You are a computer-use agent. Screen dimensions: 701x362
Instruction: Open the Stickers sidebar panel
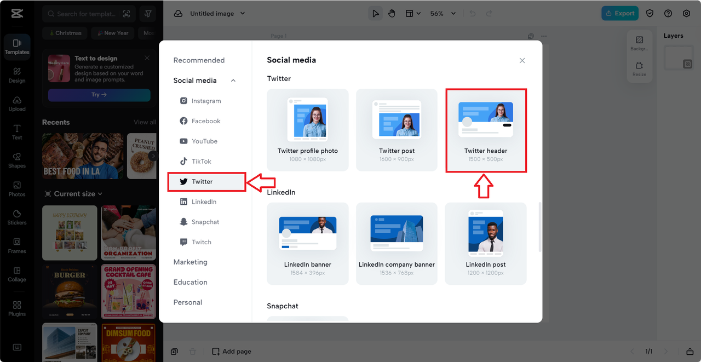[17, 217]
